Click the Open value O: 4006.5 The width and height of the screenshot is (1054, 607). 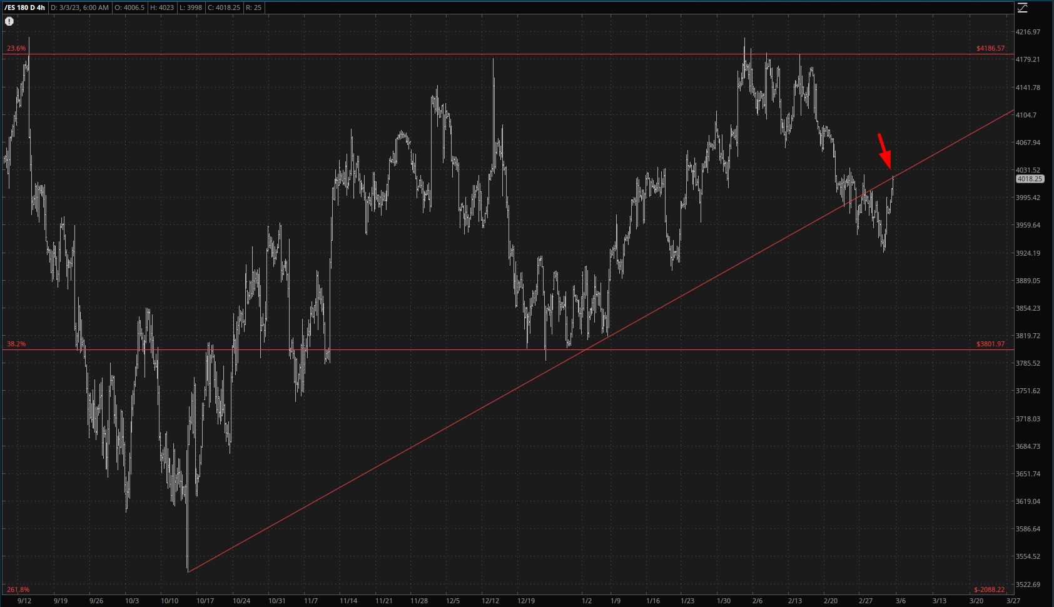[x=130, y=8]
